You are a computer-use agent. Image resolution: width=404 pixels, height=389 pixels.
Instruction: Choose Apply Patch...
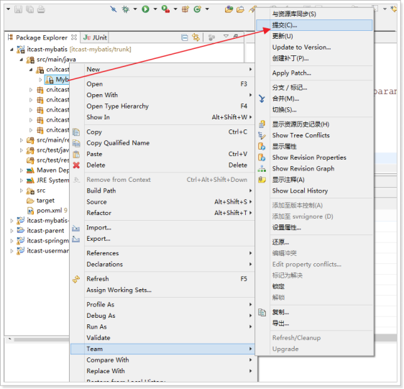(314, 73)
